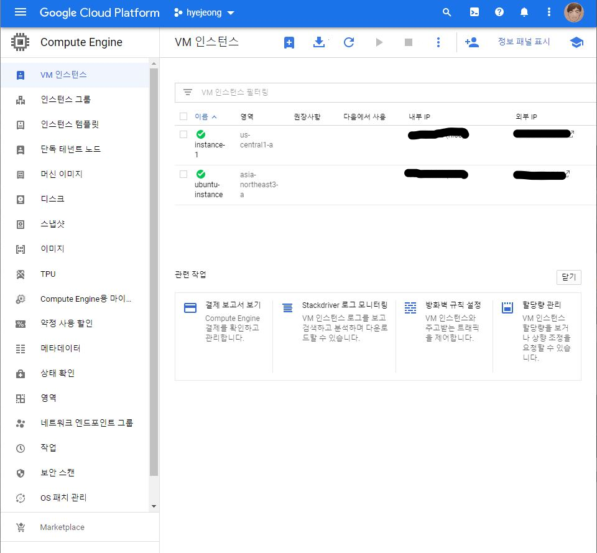Viewport: 597px width, 553px height.
Task: Click the TPU sidebar icon
Action: [21, 274]
